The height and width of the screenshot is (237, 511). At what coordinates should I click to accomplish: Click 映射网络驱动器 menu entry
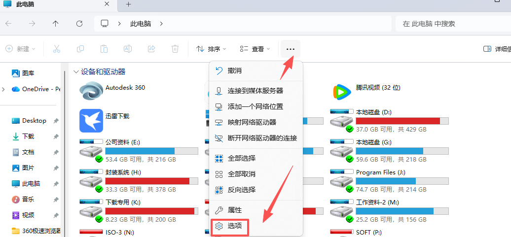pos(252,122)
